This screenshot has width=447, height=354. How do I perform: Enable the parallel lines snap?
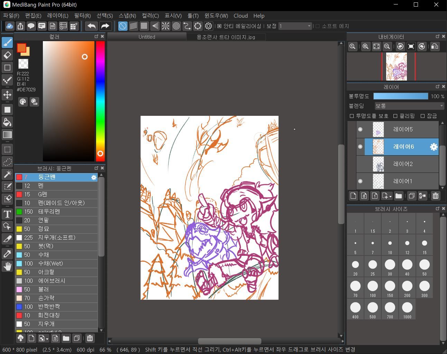pos(133,26)
